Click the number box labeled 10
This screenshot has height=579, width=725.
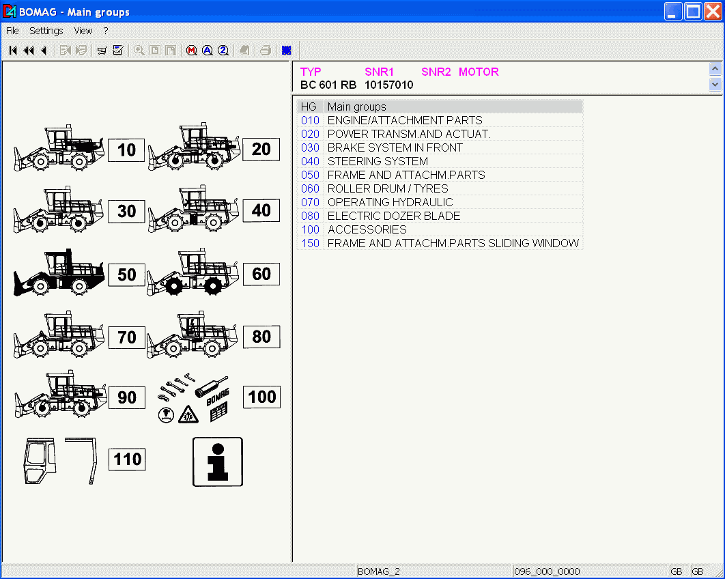[126, 150]
